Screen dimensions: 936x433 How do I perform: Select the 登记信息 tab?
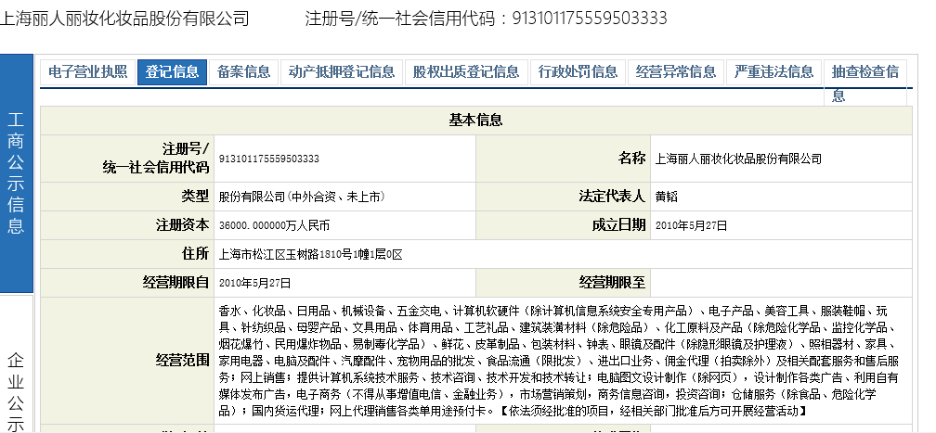tap(172, 72)
